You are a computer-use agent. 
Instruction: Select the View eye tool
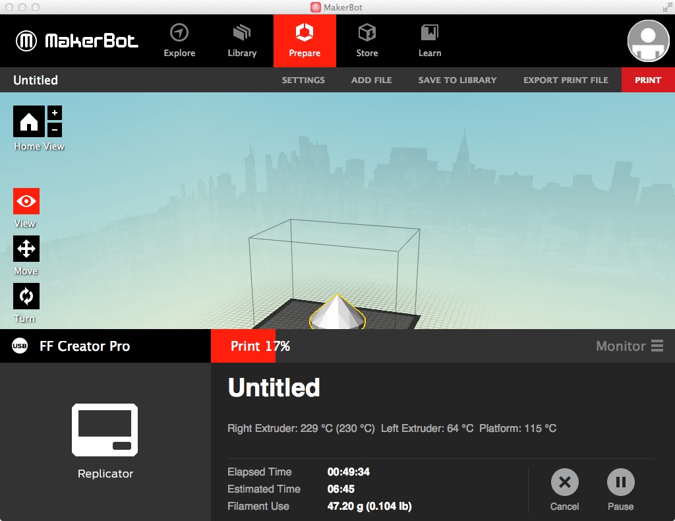tap(26, 201)
